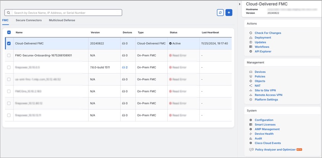The width and height of the screenshot is (322, 158).
Task: Open the AMP Management link
Action: point(267,129)
